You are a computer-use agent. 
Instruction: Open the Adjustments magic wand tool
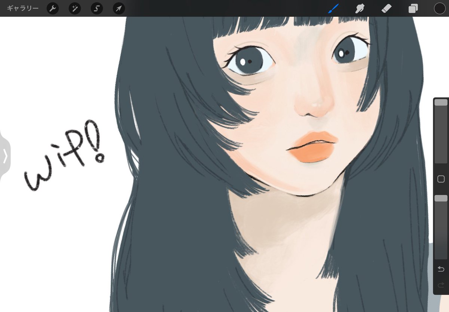point(74,8)
